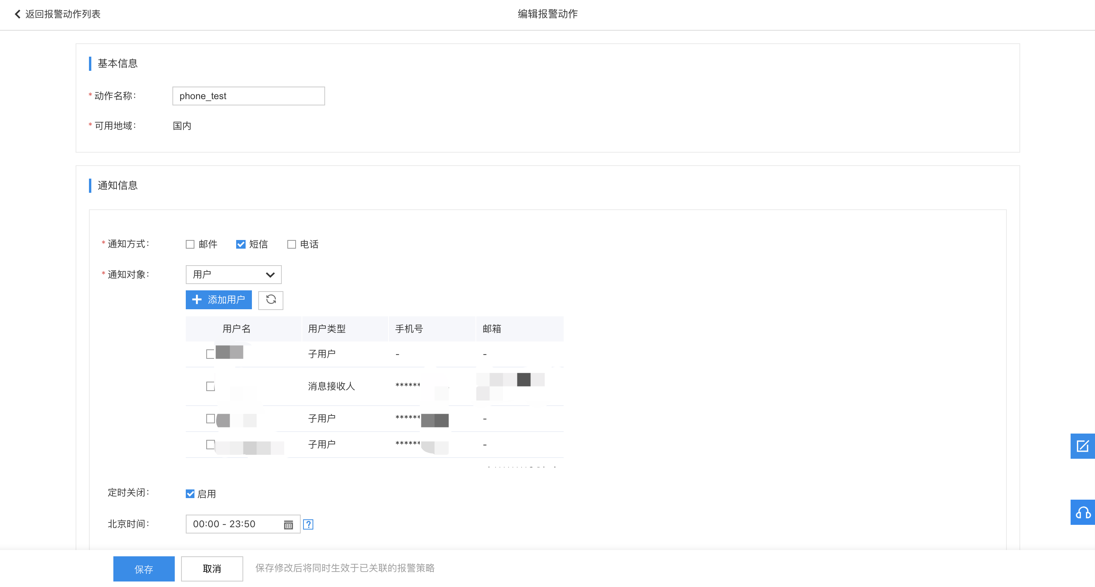This screenshot has height=587, width=1095.
Task: Click the 邮箱 column header
Action: [x=492, y=329]
